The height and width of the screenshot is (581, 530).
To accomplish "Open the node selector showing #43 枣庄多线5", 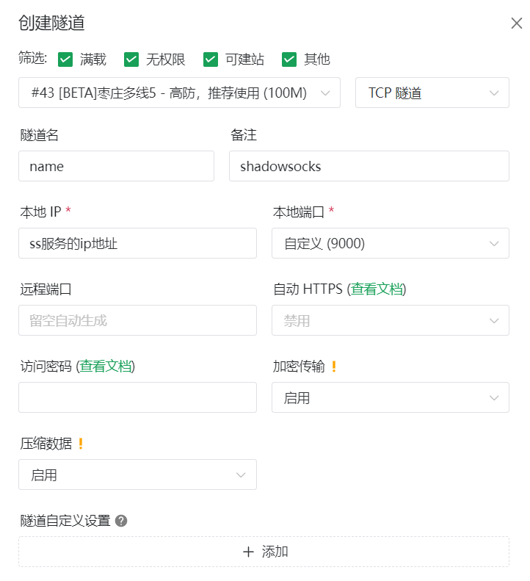I will point(179,93).
